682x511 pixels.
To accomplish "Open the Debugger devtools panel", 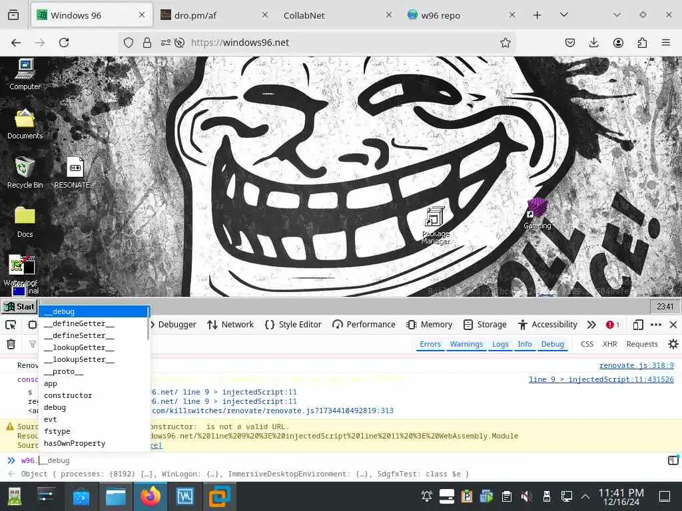I will click(174, 325).
